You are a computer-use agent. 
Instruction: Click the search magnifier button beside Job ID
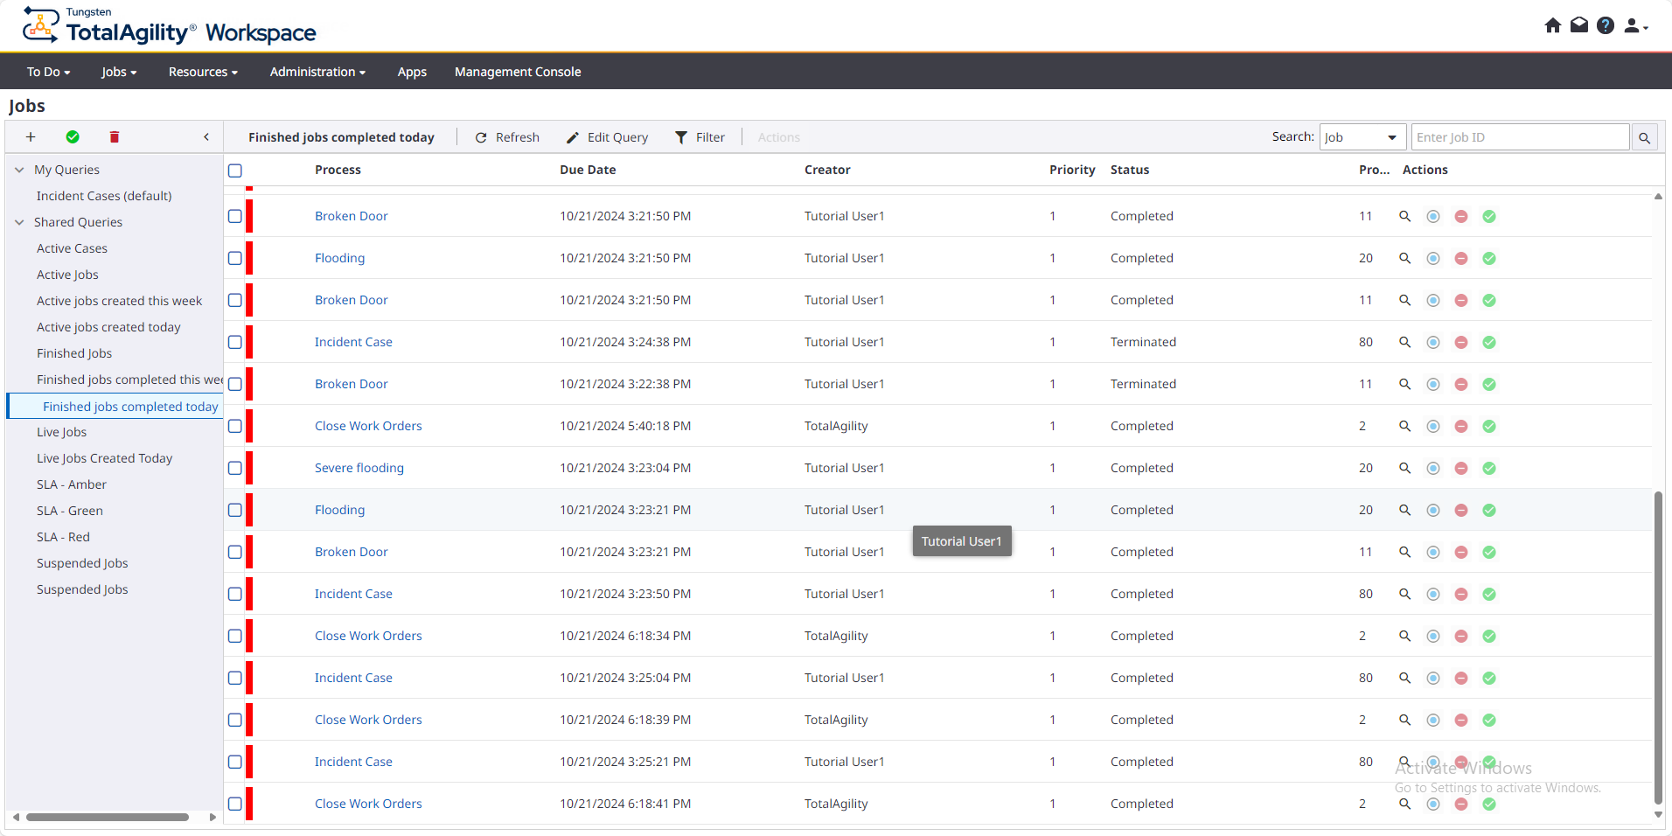[1644, 137]
